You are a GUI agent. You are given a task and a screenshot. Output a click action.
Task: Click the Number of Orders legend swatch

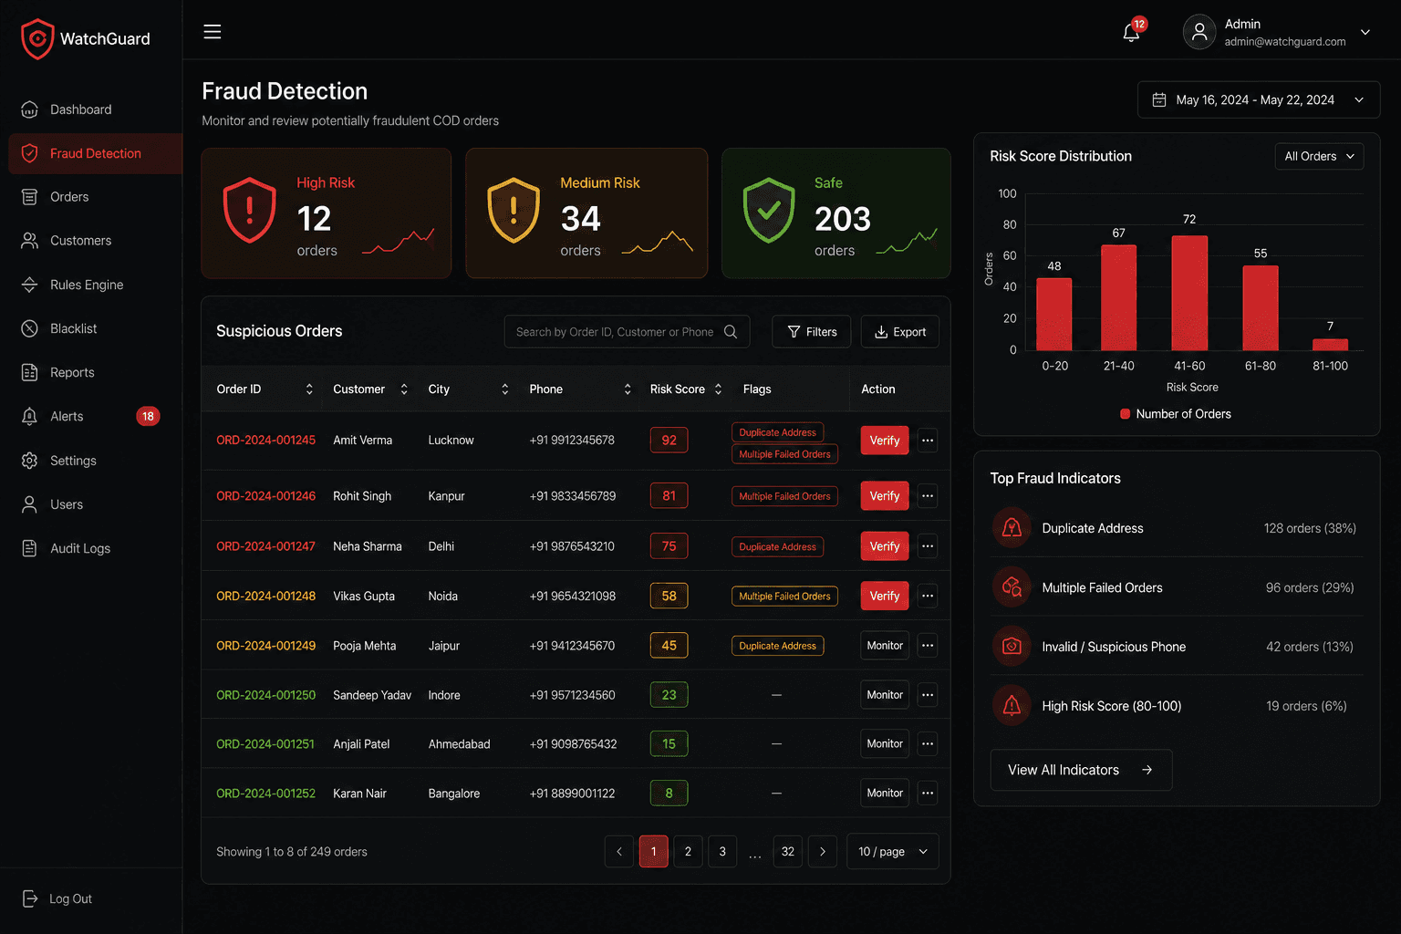[x=1126, y=414]
